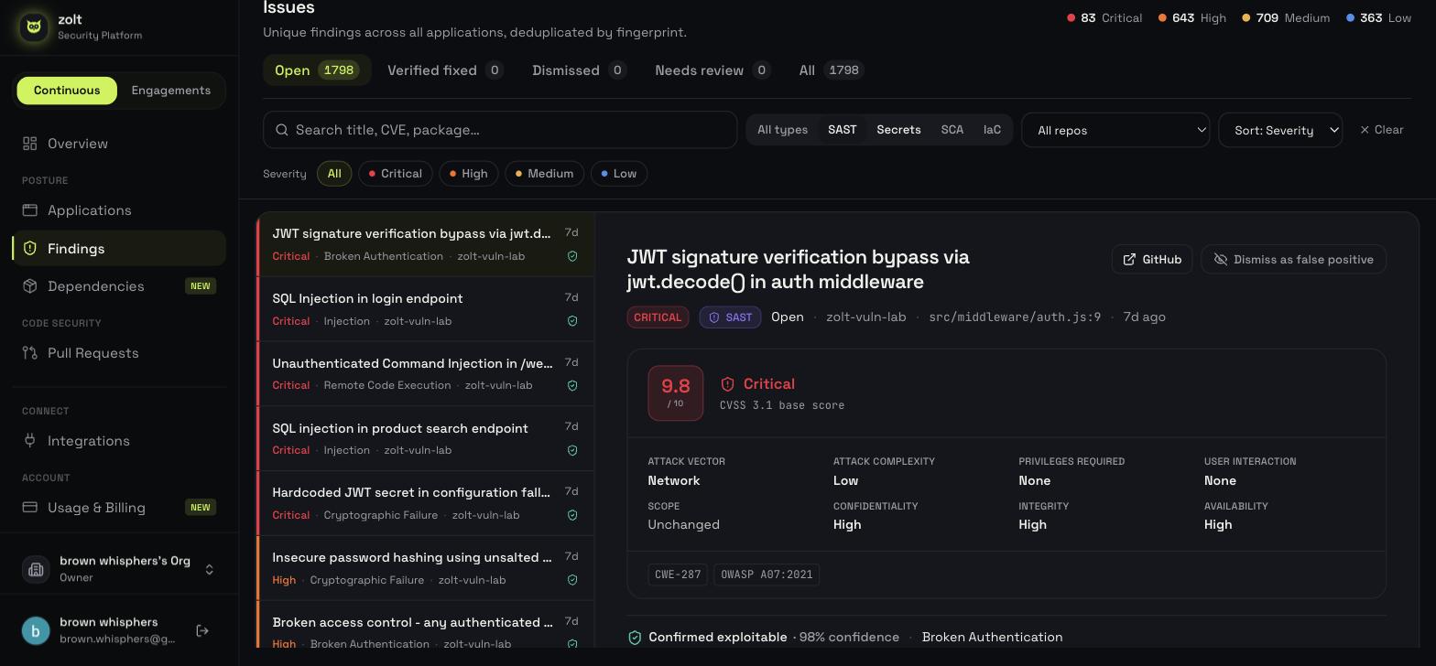Open the Verified fixed tab
The height and width of the screenshot is (666, 1436).
point(445,70)
